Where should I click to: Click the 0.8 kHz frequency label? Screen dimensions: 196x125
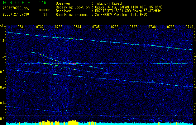(2, 87)
